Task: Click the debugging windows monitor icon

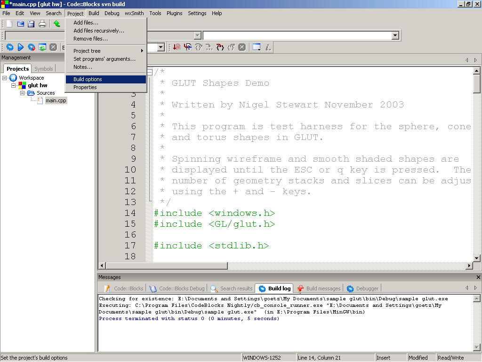Action: tap(257, 47)
